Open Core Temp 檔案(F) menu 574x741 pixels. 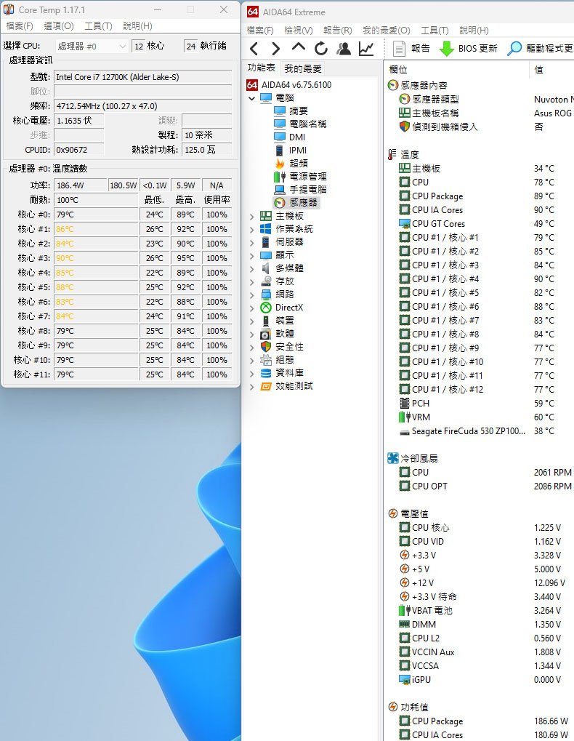coord(20,26)
